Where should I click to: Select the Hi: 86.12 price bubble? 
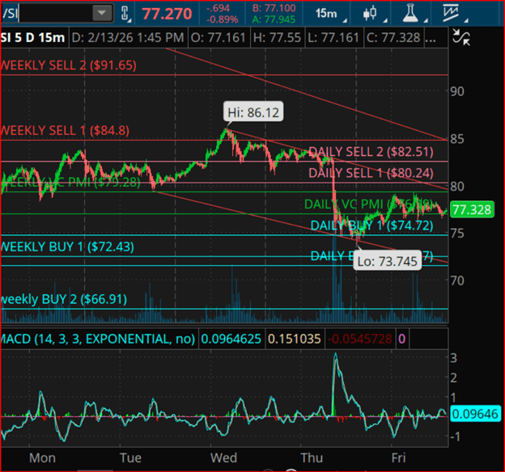(x=253, y=112)
